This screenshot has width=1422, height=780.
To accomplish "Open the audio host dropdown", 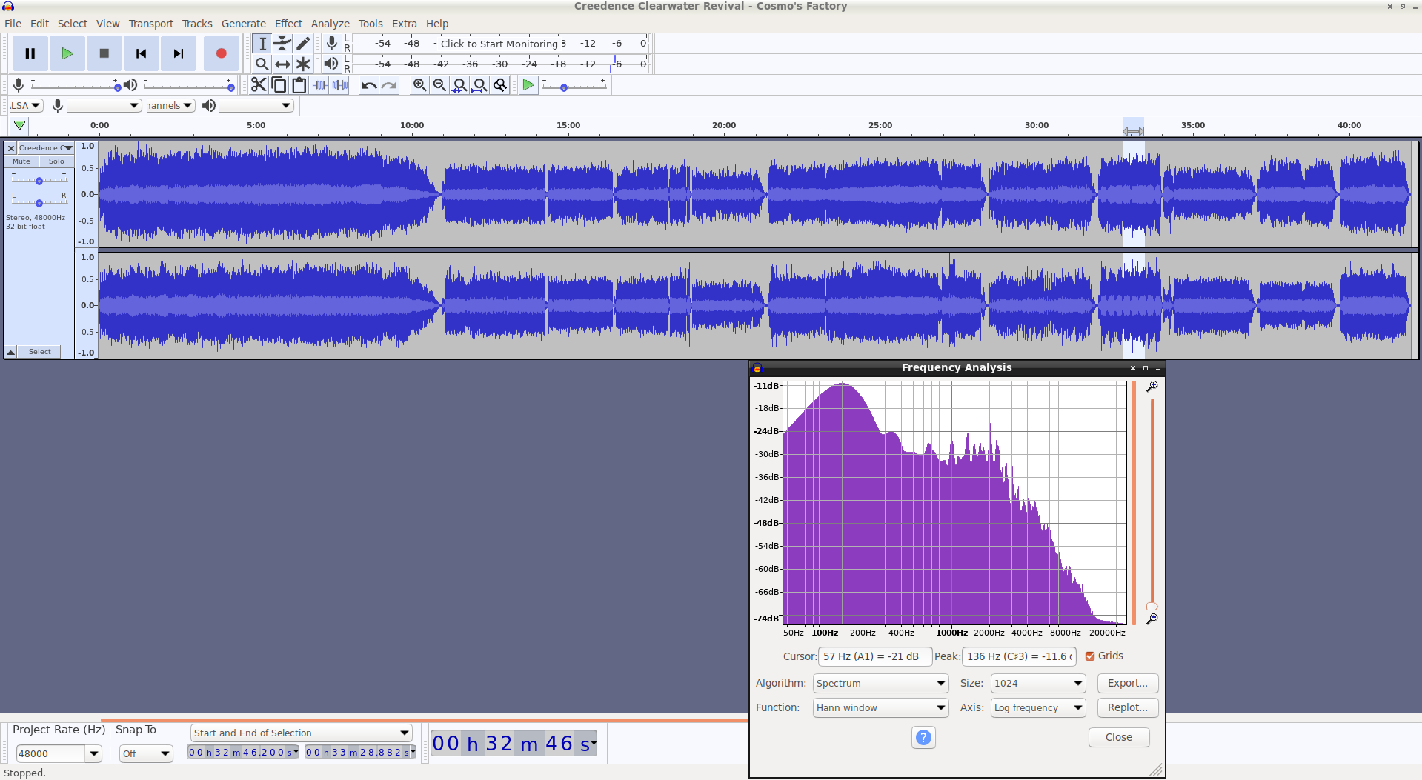I will click(x=27, y=106).
